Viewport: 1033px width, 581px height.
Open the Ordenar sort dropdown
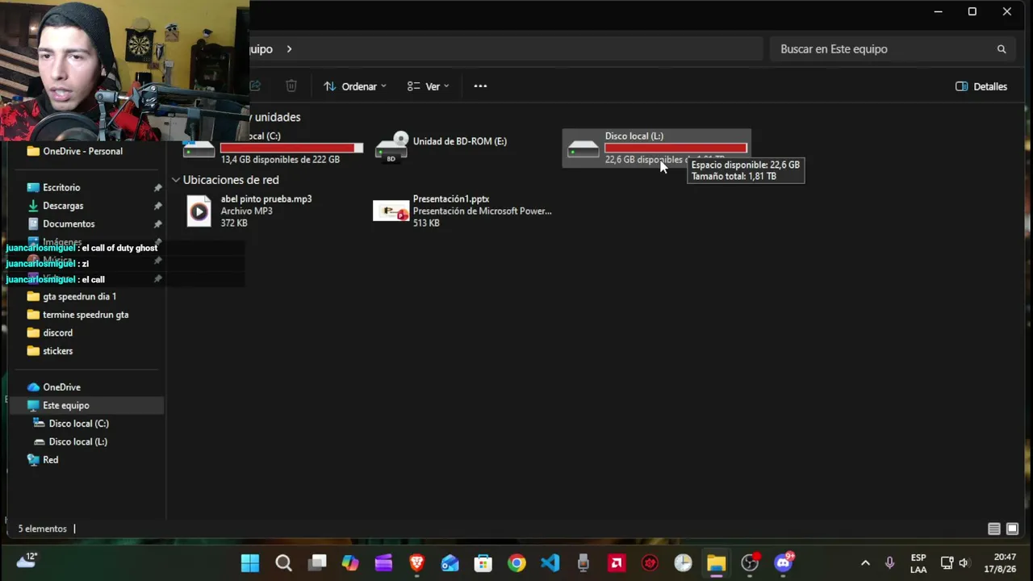(x=355, y=86)
